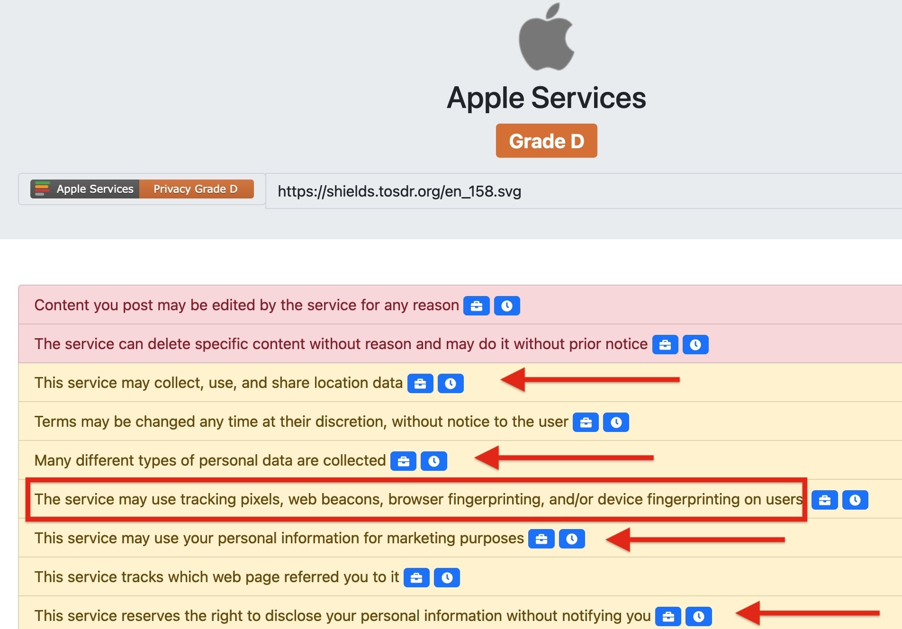This screenshot has height=629, width=902.
Task: Click clock icon for 'service can delete specific content'
Action: click(x=695, y=344)
